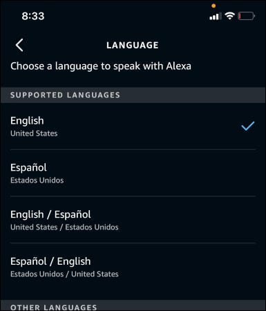Tap the LANGUAGE page title
Image resolution: width=266 pixels, height=311 pixels.
pyautogui.click(x=133, y=45)
